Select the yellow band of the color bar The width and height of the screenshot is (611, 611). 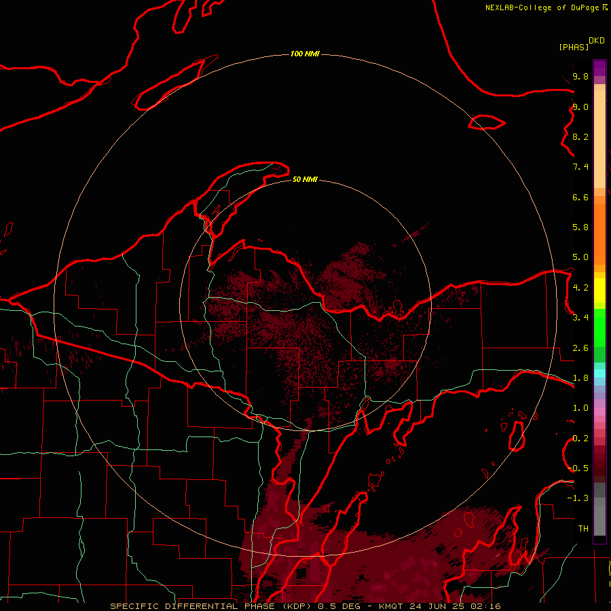tap(599, 291)
